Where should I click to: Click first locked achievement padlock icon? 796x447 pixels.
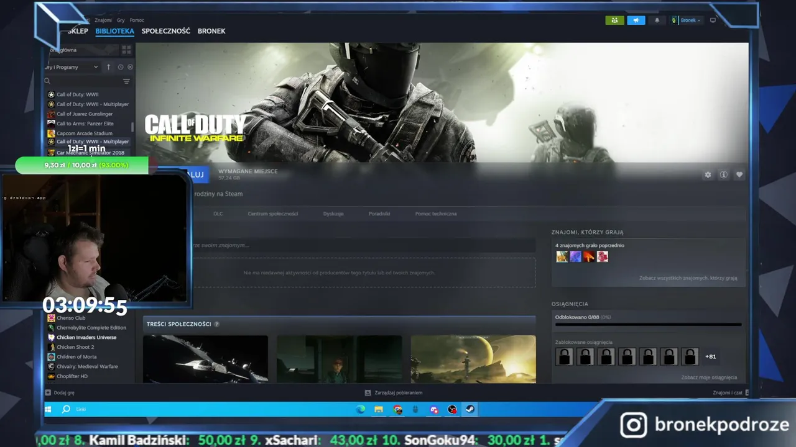tap(564, 356)
